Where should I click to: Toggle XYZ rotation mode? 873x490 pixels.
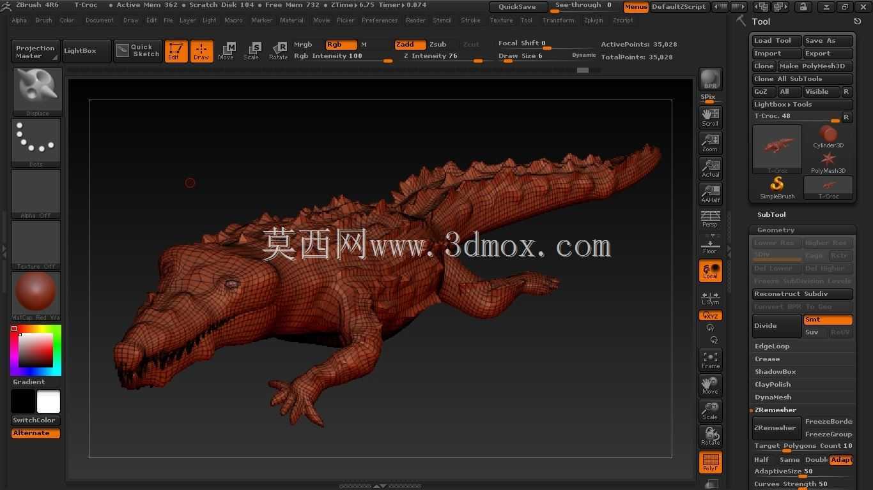pyautogui.click(x=711, y=316)
